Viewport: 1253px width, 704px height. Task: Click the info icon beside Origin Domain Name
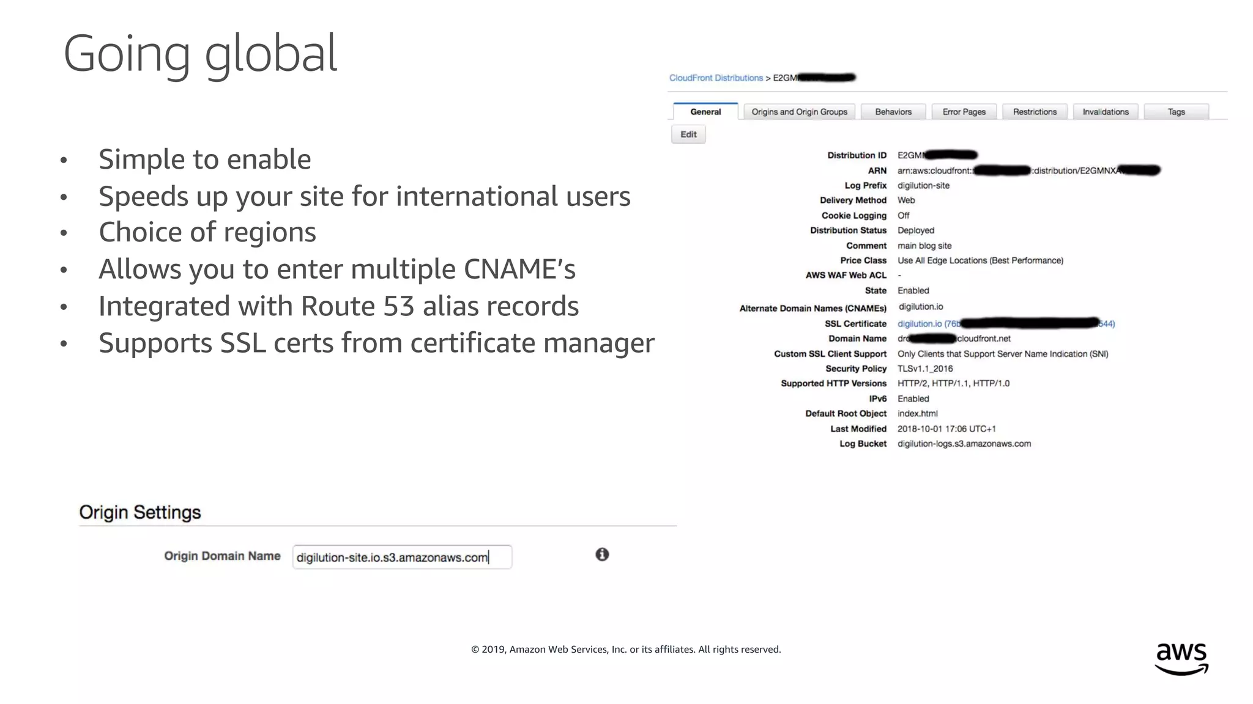coord(602,554)
